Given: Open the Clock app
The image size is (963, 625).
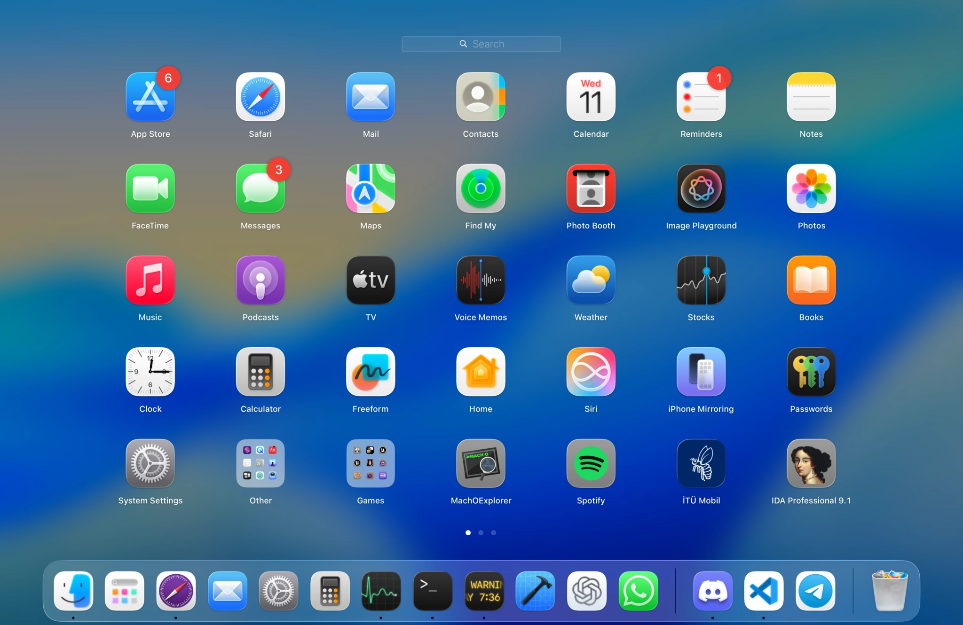Looking at the screenshot, I should tap(150, 372).
